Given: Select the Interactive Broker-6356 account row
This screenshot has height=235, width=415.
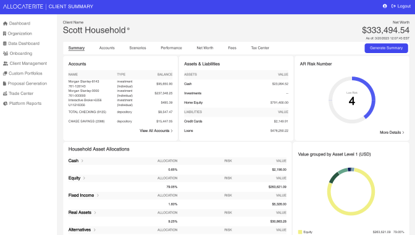Looking at the screenshot, I should coord(120,102).
